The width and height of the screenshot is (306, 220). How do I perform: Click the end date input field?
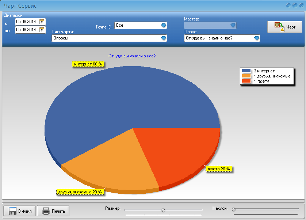point(27,30)
